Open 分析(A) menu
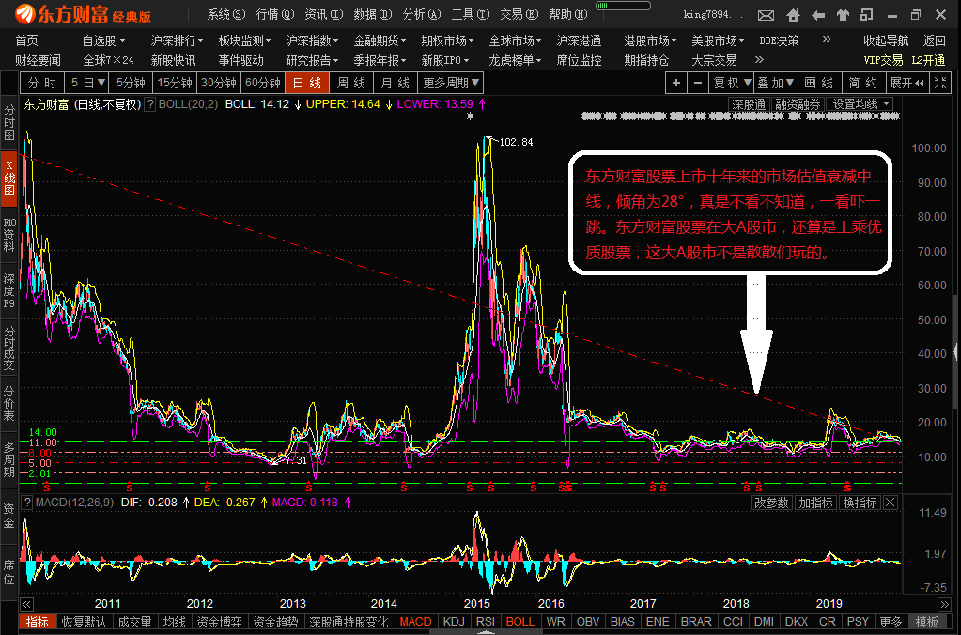 422,14
